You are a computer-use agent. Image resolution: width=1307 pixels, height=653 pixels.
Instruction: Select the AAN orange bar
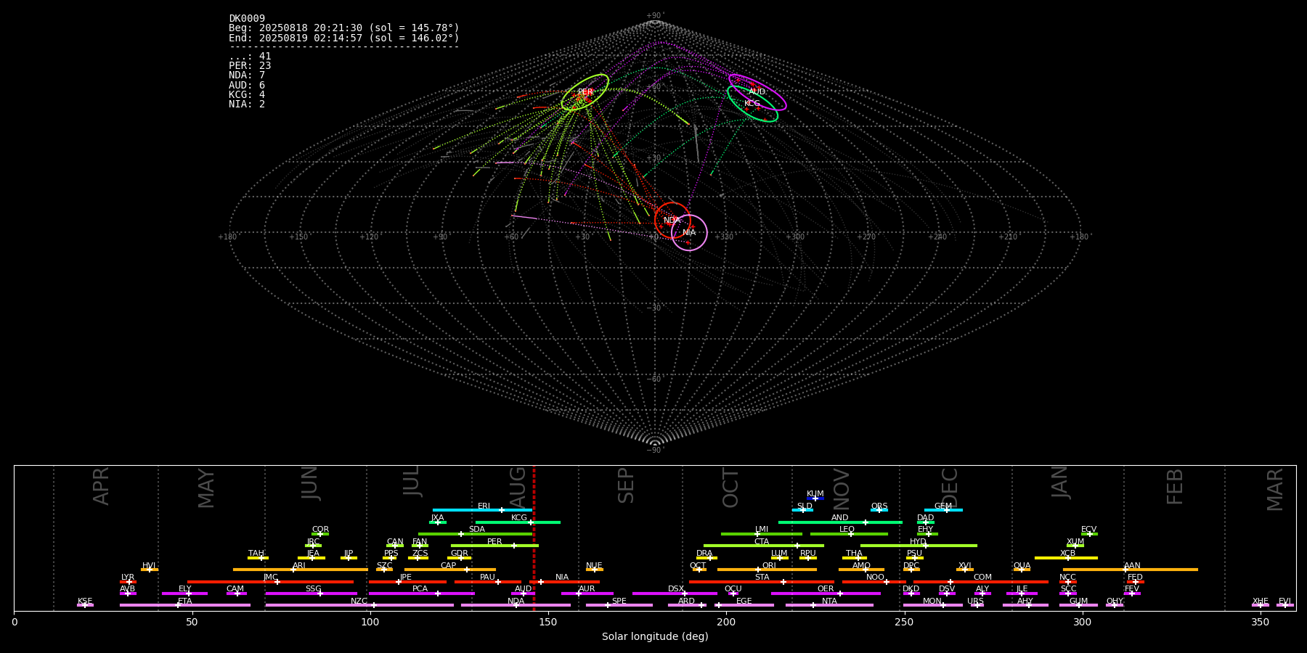coord(1131,570)
